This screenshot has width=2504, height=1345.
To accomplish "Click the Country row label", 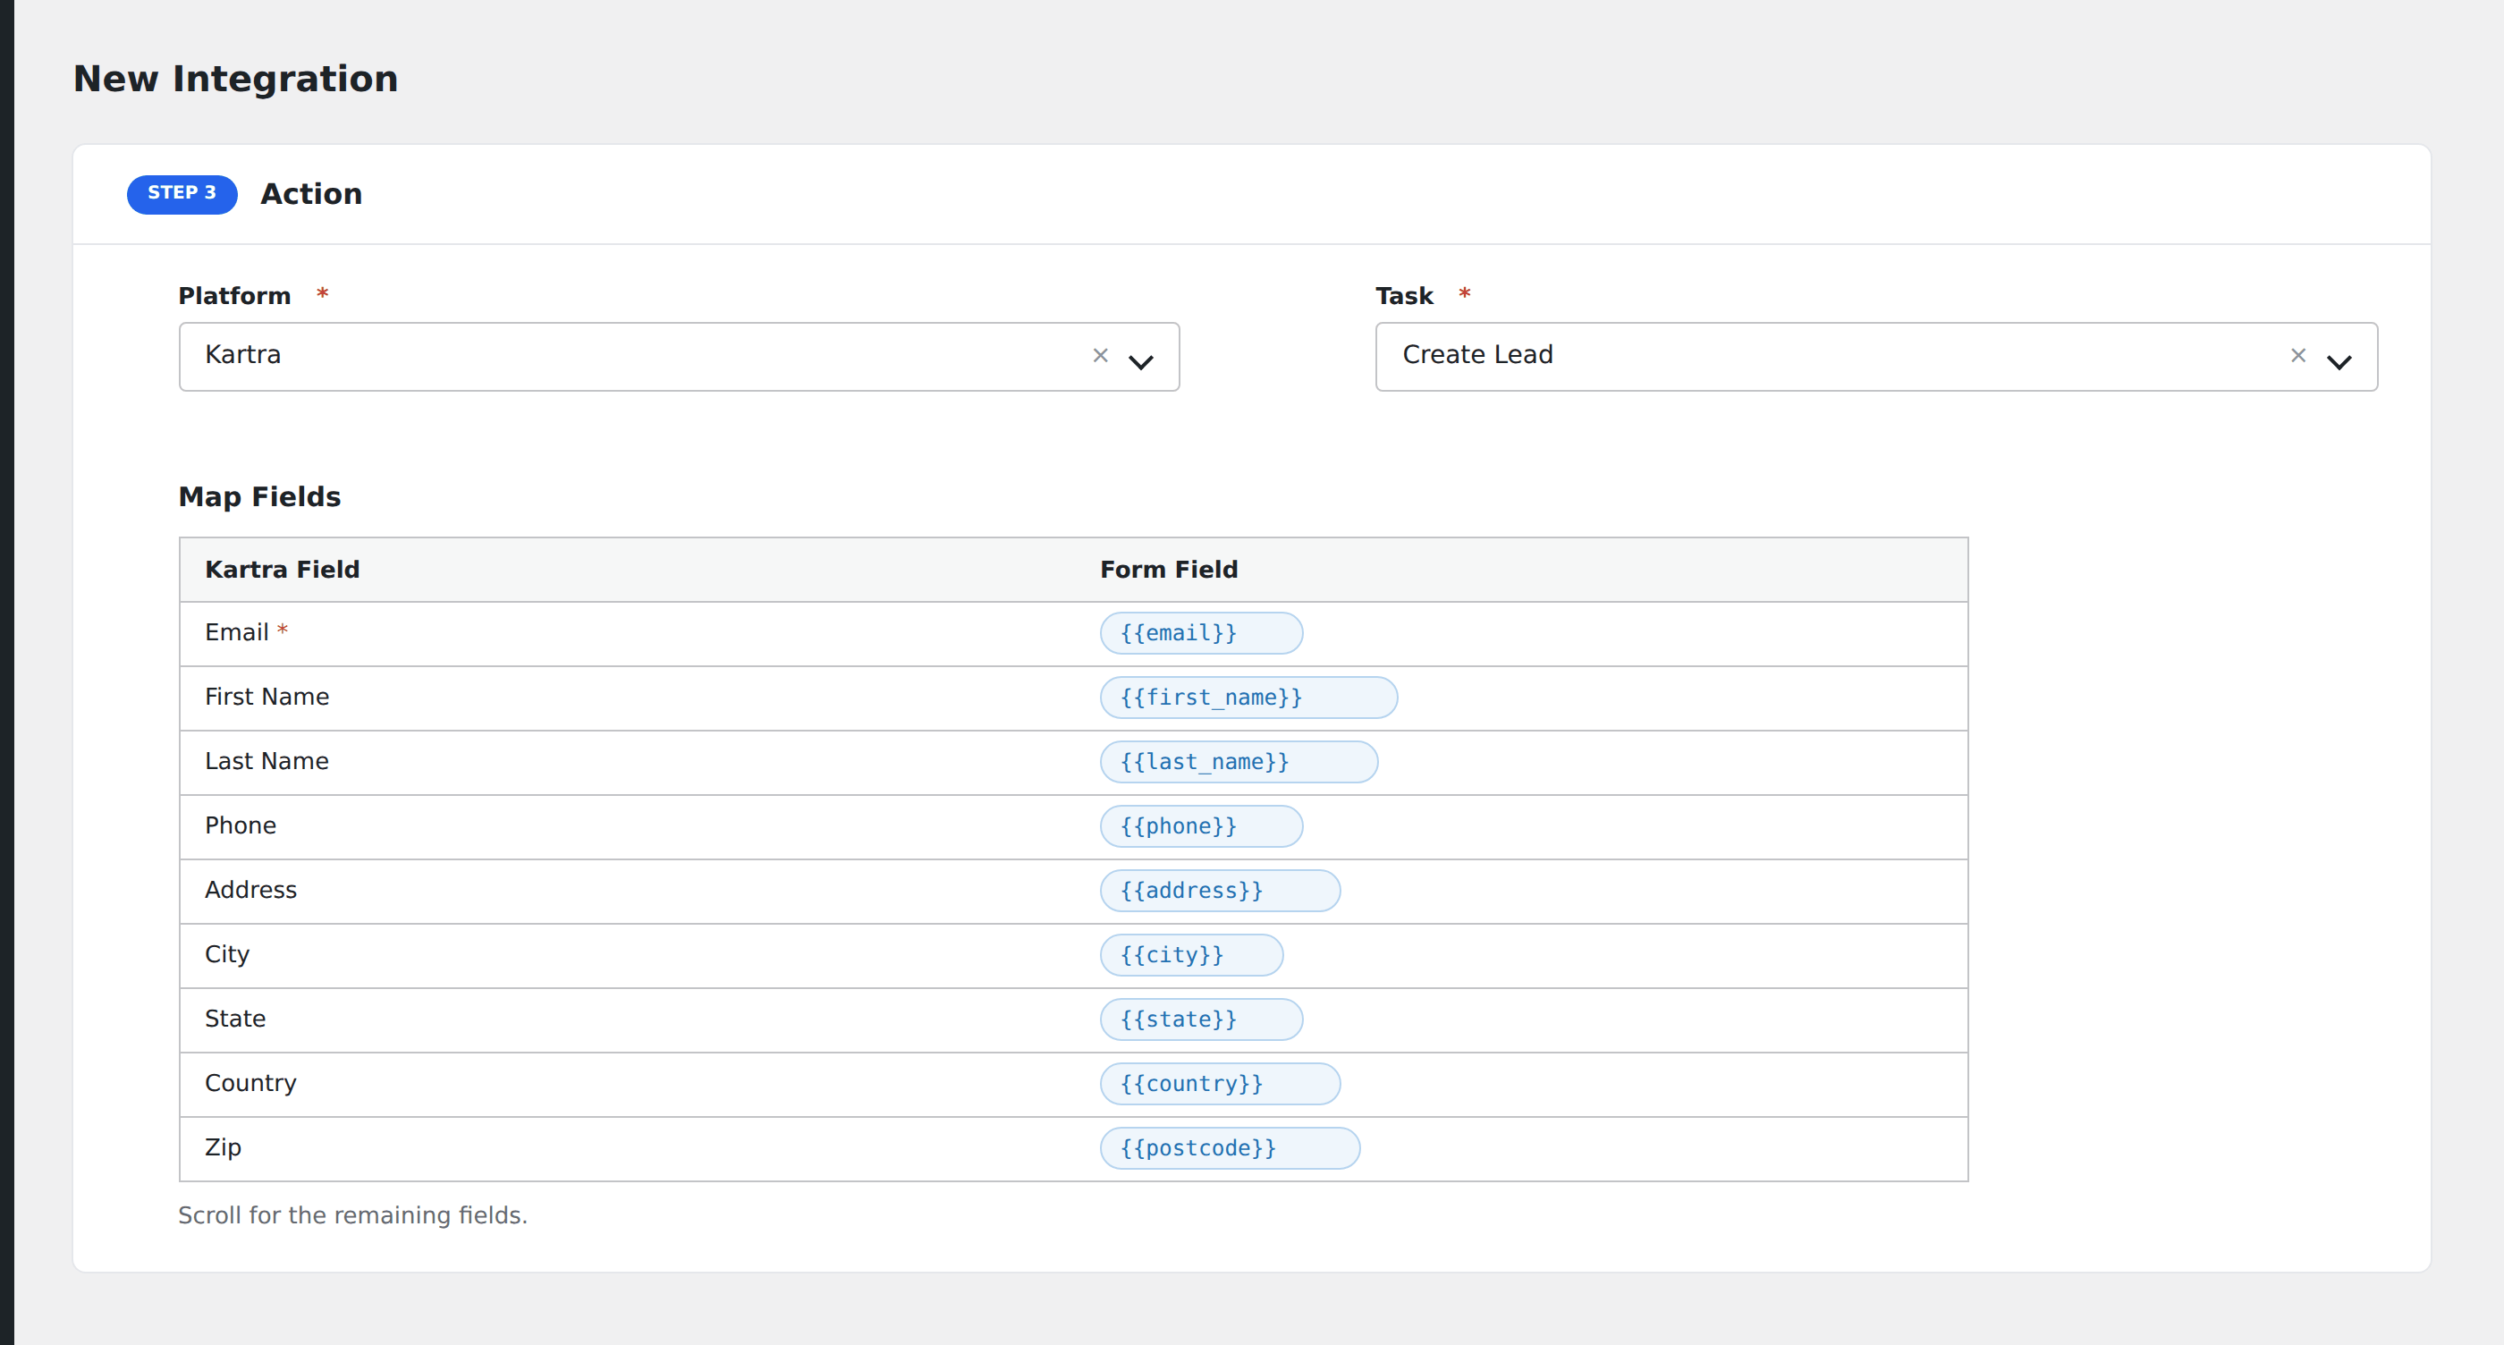I will click(250, 1083).
